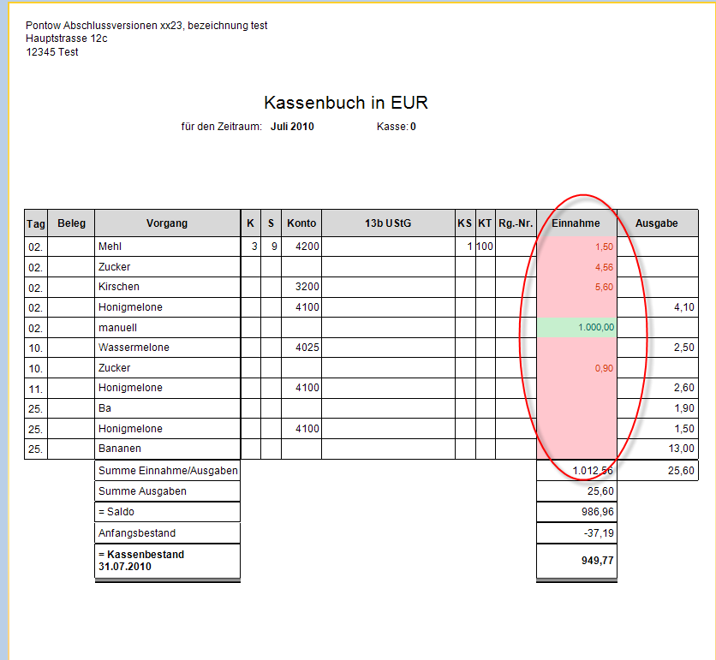Click the 'Beleg' column header
Screen dimensions: 716x660
71,223
